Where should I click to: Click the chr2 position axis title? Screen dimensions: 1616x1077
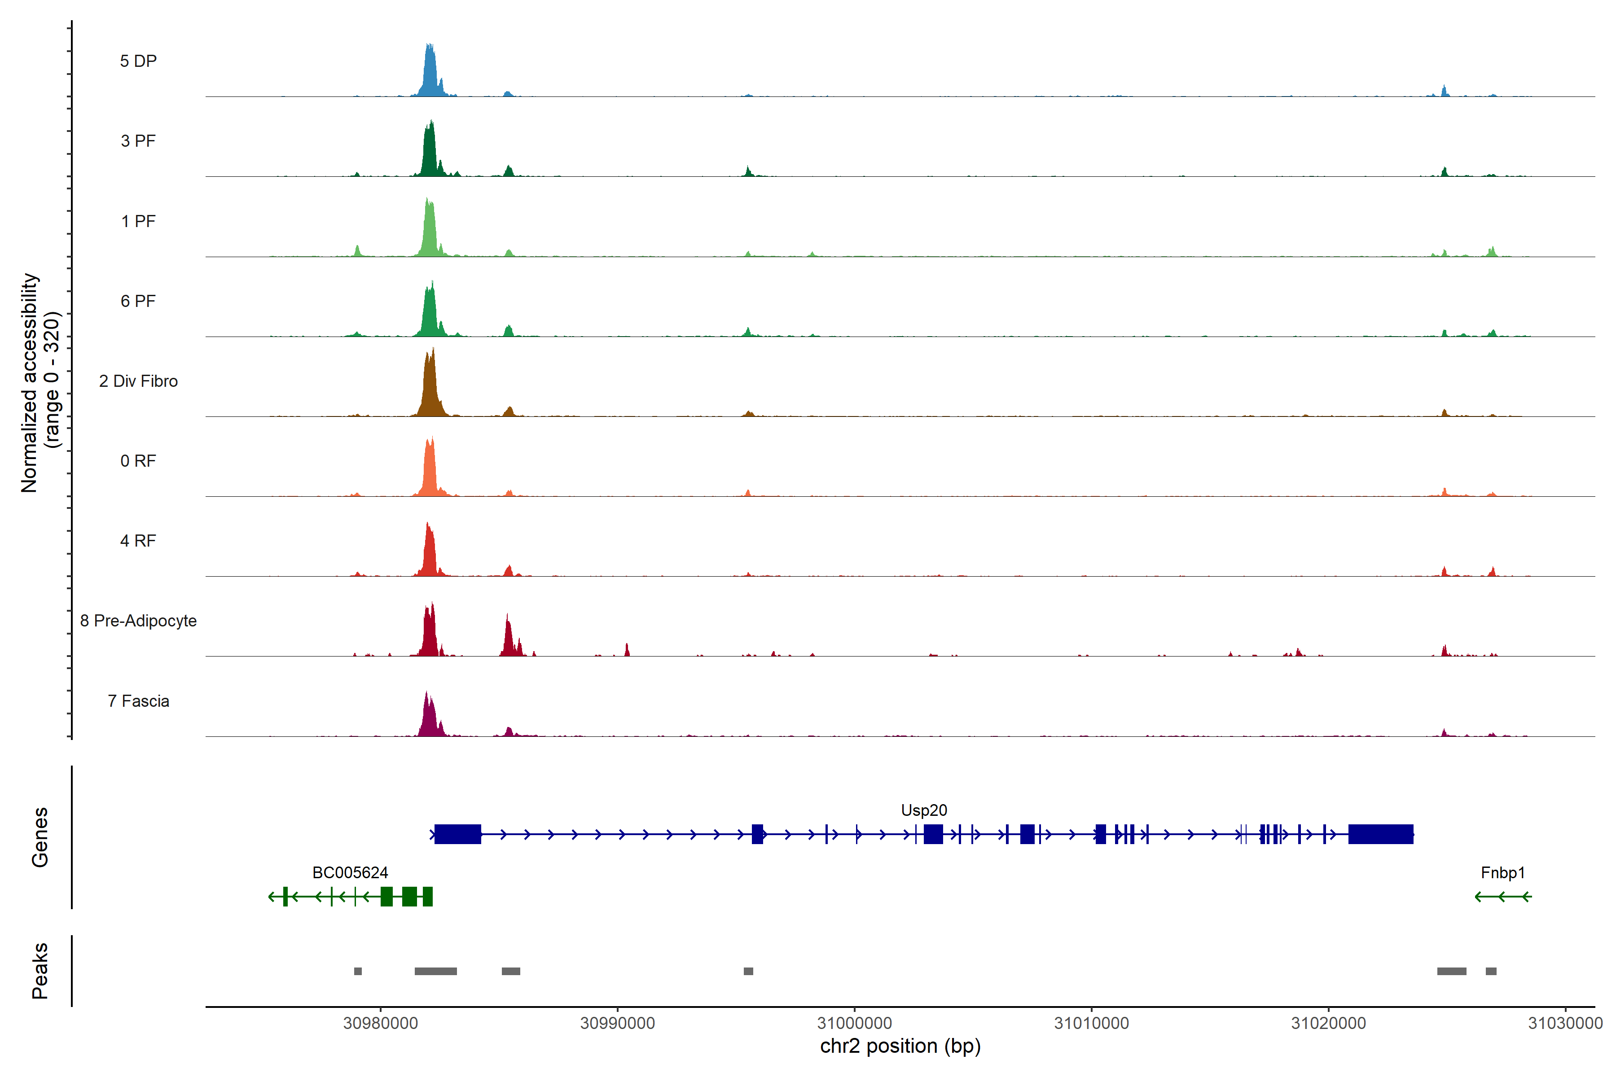coord(900,1046)
